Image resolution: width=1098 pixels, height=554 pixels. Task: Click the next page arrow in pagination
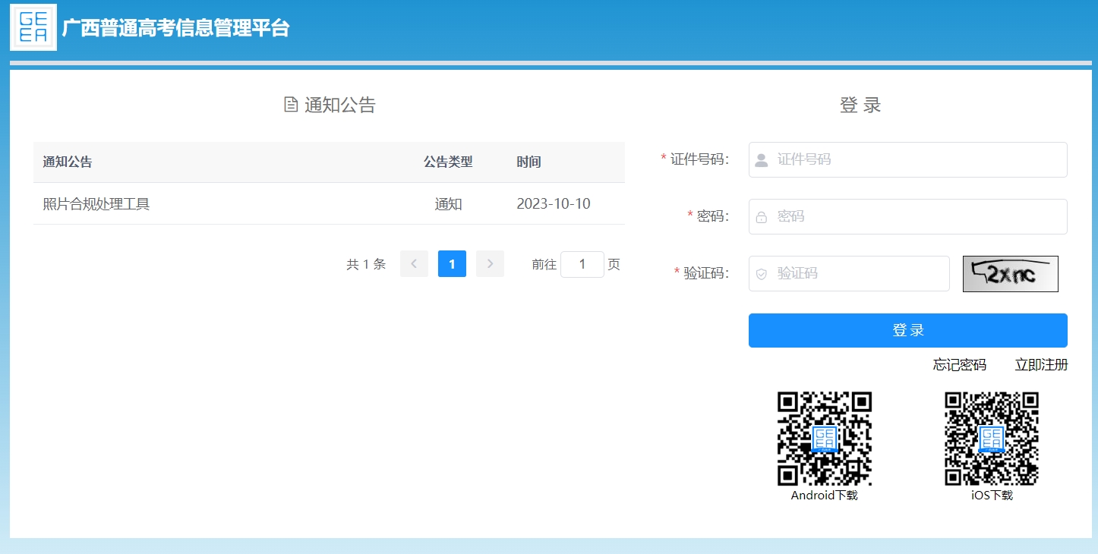[x=490, y=263]
